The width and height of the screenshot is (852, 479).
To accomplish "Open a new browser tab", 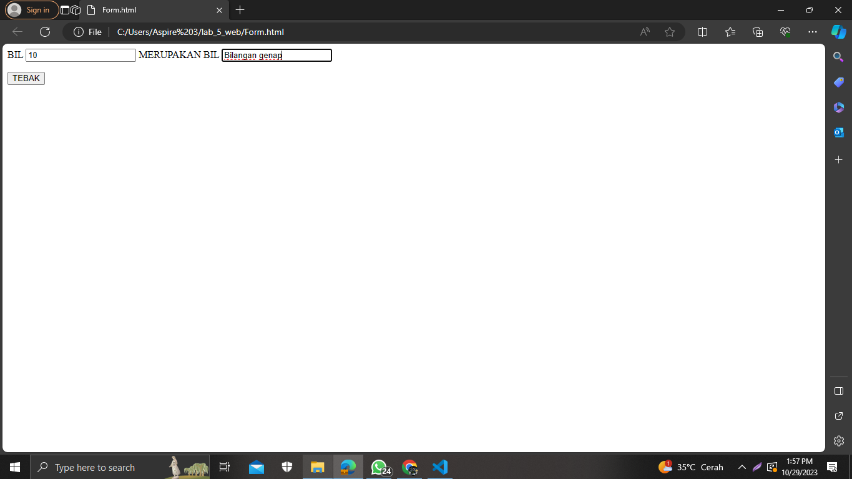I will (x=240, y=10).
